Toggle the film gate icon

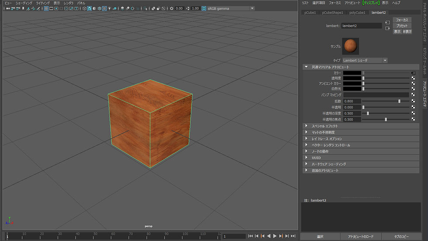point(51,8)
